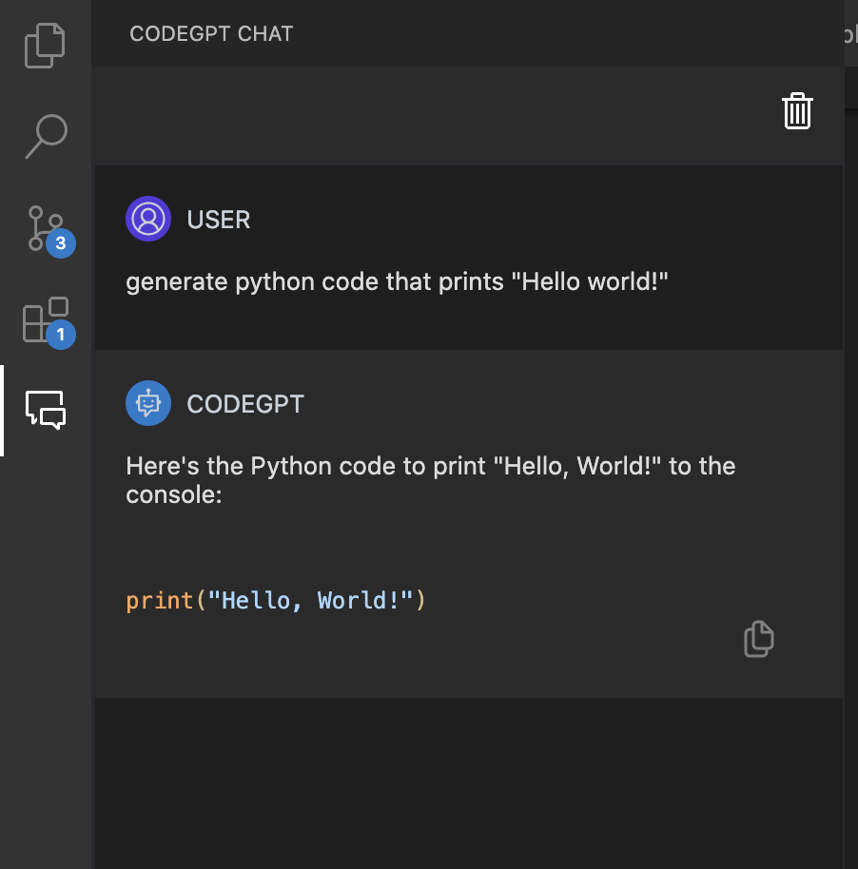Click the CODEGPT label next to the avatar

click(x=245, y=404)
